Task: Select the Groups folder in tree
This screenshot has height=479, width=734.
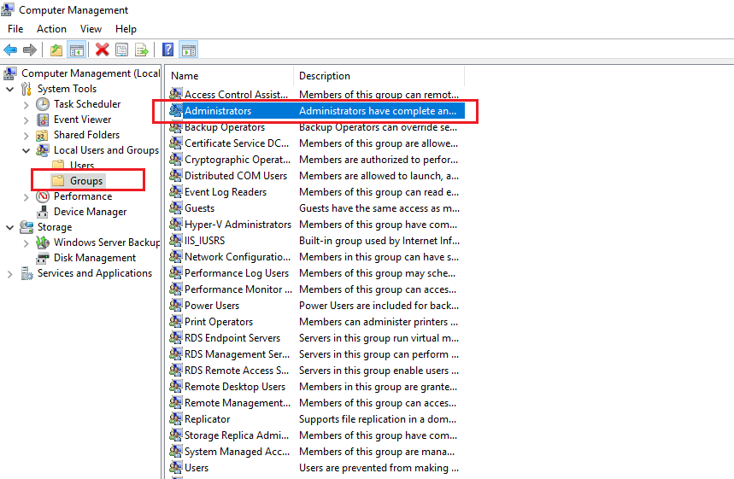Action: [x=86, y=180]
